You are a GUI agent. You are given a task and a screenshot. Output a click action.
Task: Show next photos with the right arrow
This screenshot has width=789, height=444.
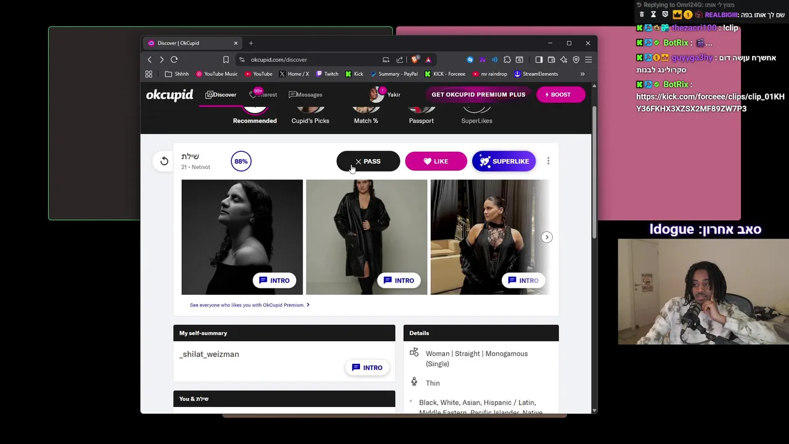[547, 237]
